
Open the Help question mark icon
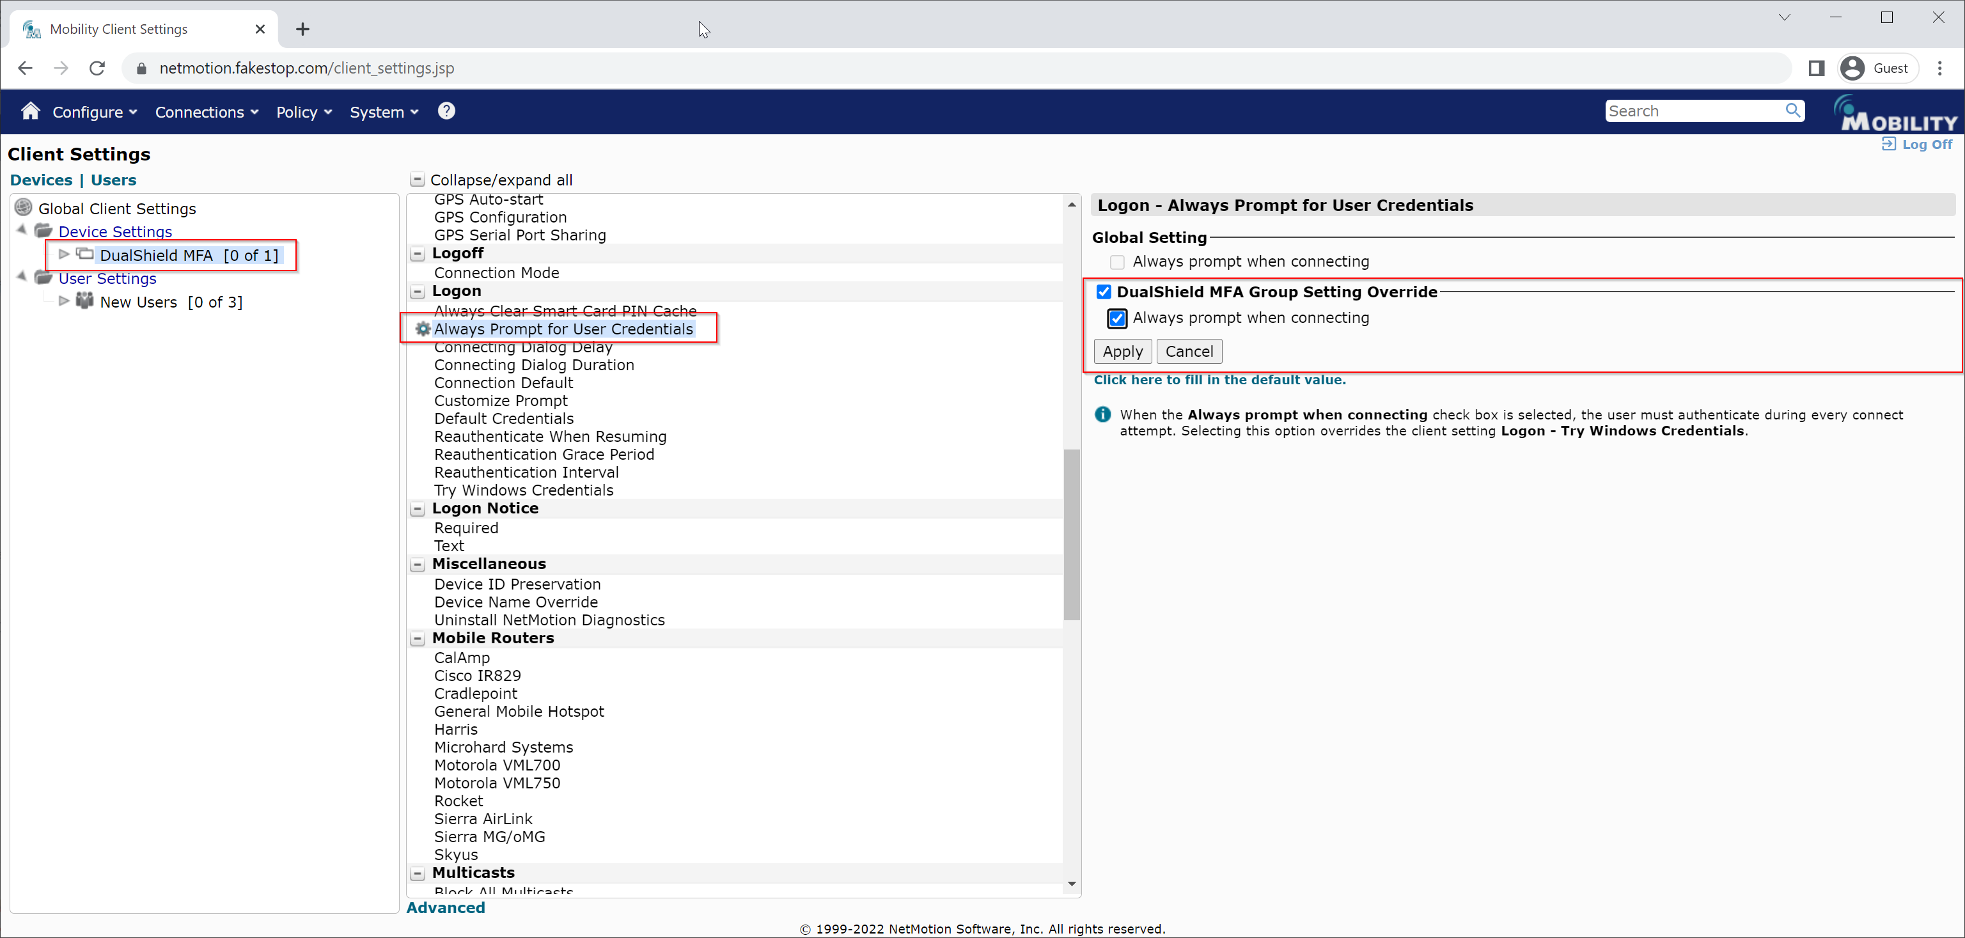[446, 111]
